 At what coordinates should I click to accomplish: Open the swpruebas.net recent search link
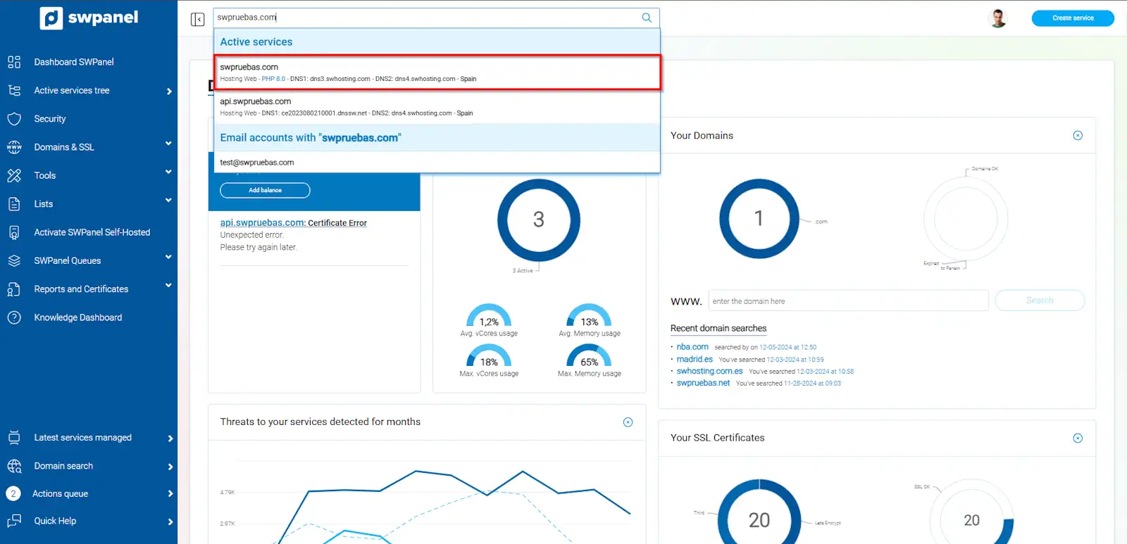[x=703, y=383]
